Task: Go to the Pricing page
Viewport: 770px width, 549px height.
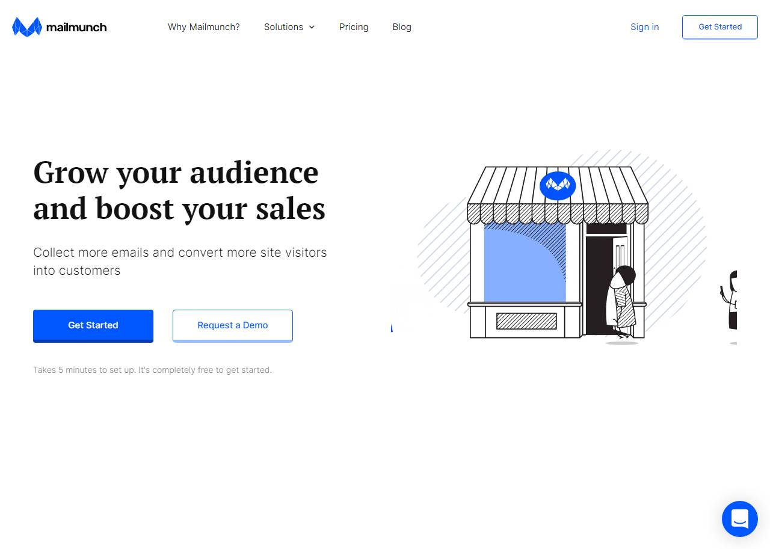Action: (354, 27)
